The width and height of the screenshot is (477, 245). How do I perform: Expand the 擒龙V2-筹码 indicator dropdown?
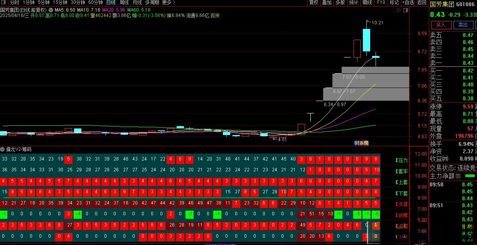pos(3,149)
